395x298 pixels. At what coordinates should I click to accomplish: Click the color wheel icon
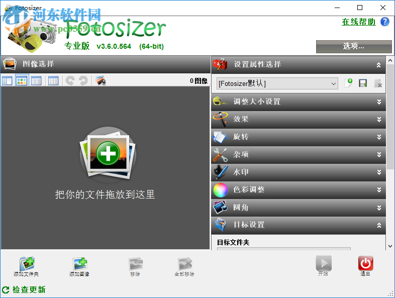[221, 190]
